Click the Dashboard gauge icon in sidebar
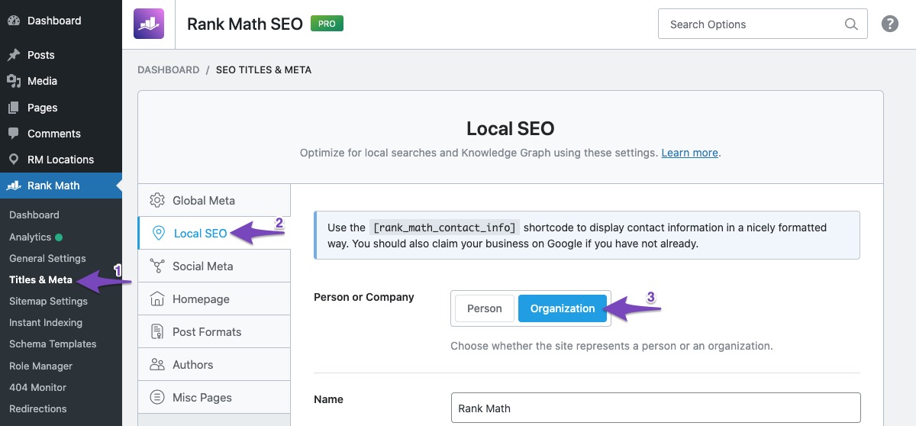The width and height of the screenshot is (916, 426). point(14,21)
